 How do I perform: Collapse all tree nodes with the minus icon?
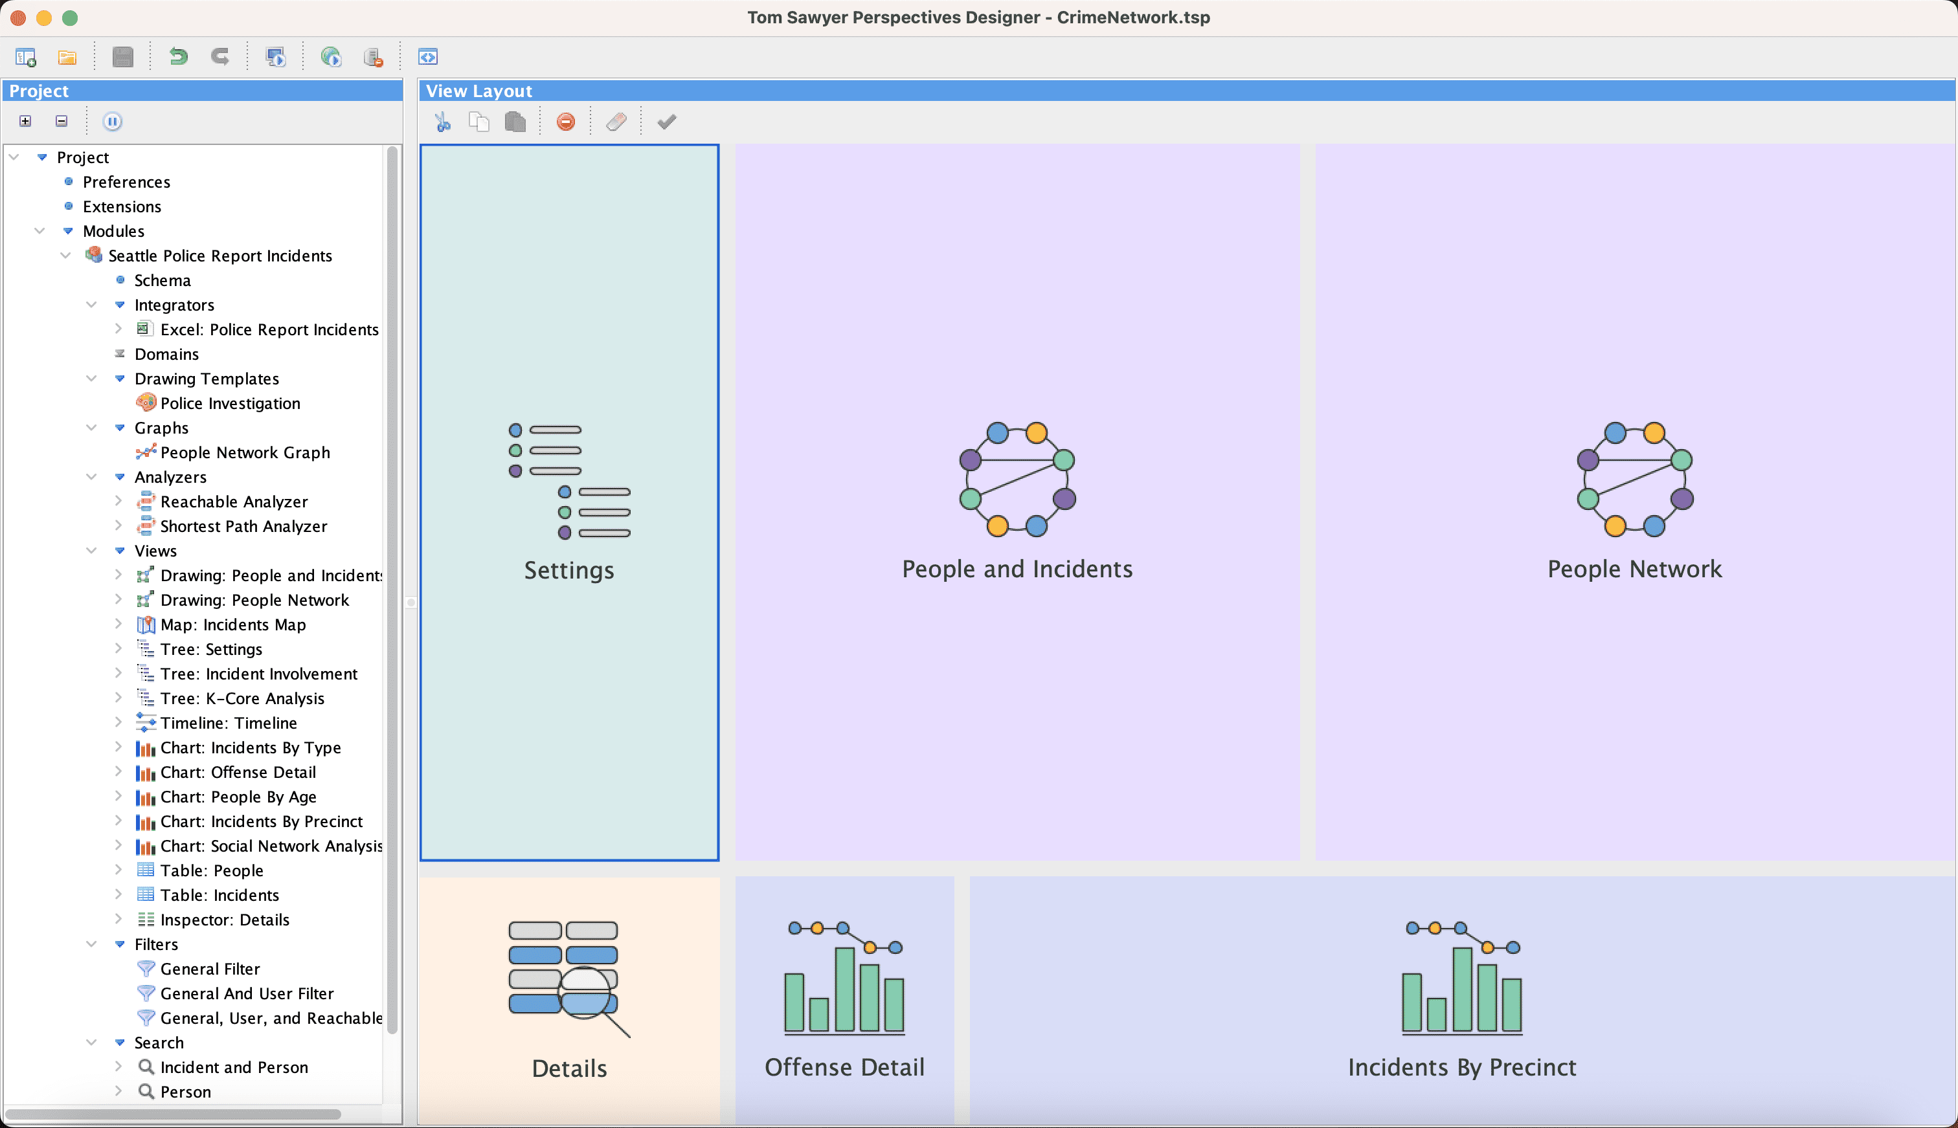pyautogui.click(x=60, y=121)
